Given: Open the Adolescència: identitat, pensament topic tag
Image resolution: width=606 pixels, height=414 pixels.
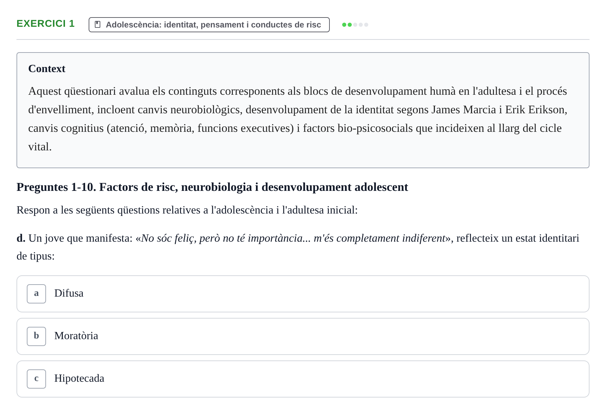Looking at the screenshot, I should (x=209, y=25).
